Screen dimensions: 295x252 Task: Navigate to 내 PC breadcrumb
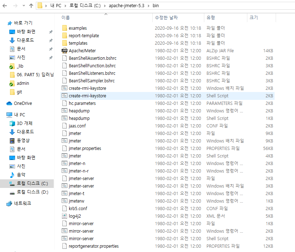click(56, 6)
